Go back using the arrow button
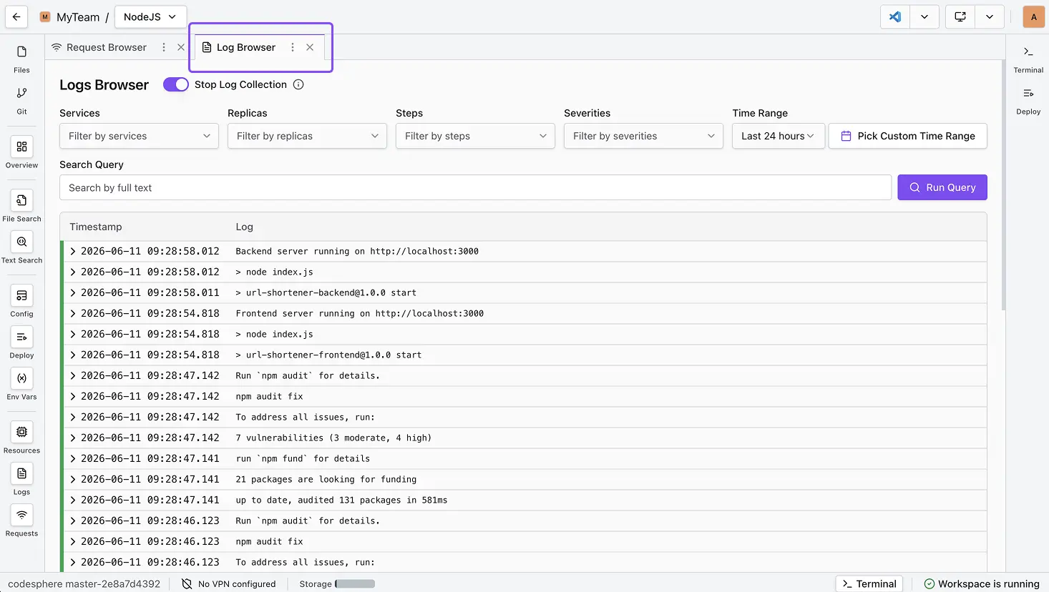The image size is (1049, 592). pyautogui.click(x=16, y=16)
